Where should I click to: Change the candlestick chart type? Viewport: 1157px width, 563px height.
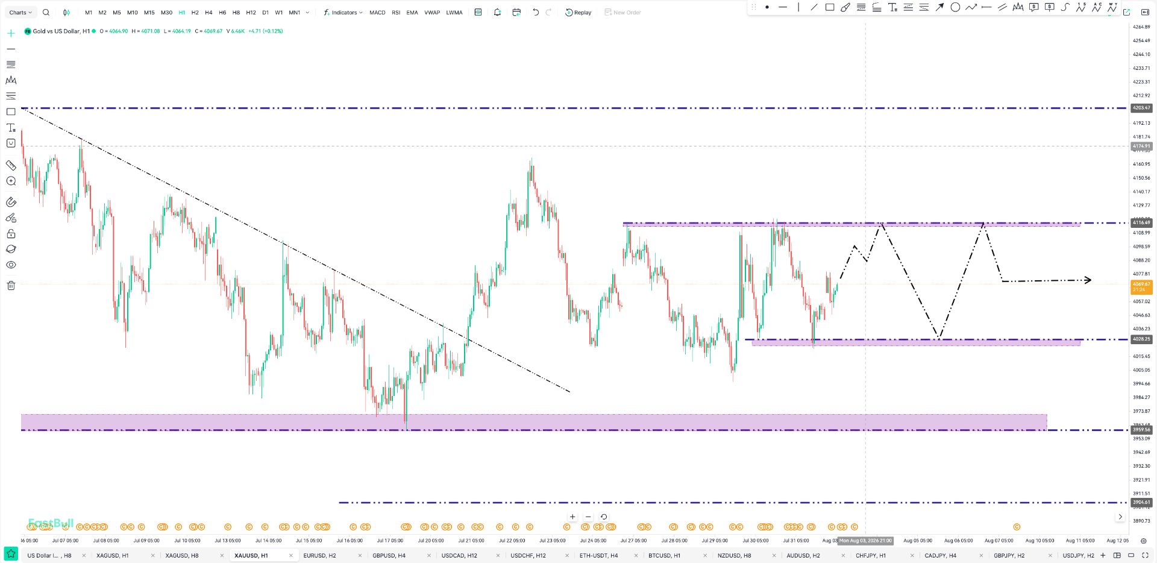point(66,13)
